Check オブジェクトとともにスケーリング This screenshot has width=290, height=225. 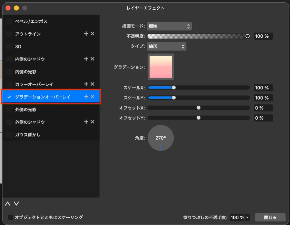point(10,217)
